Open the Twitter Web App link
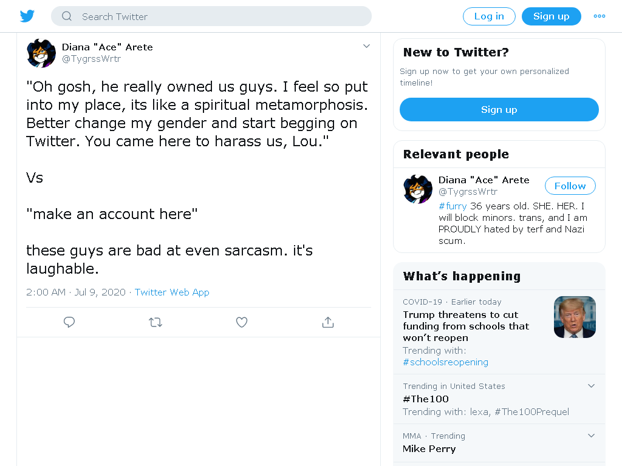 [172, 292]
